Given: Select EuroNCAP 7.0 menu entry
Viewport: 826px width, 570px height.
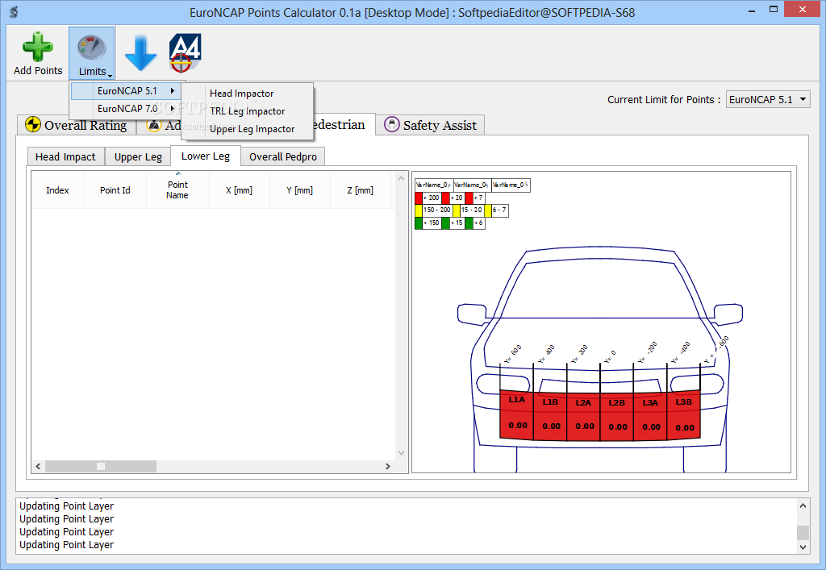Looking at the screenshot, I should pyautogui.click(x=127, y=108).
